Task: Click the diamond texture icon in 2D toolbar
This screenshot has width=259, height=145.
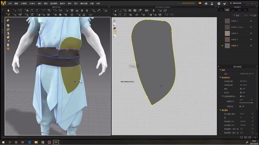Action: click(160, 15)
